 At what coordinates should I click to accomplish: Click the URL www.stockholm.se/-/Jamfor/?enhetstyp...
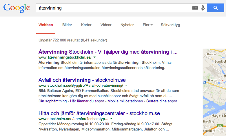(x=73, y=119)
